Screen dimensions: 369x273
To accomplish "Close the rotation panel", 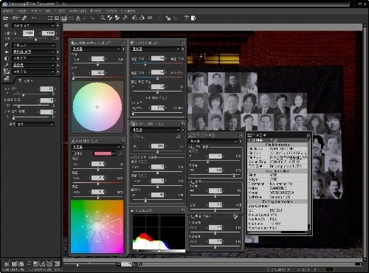I will [241, 135].
